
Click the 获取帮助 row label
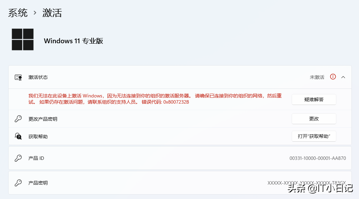(38, 137)
